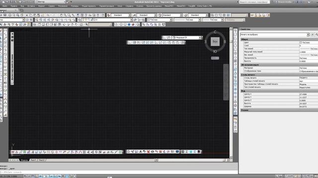
Task: Open the Express menu
Action: click(x=140, y=6)
